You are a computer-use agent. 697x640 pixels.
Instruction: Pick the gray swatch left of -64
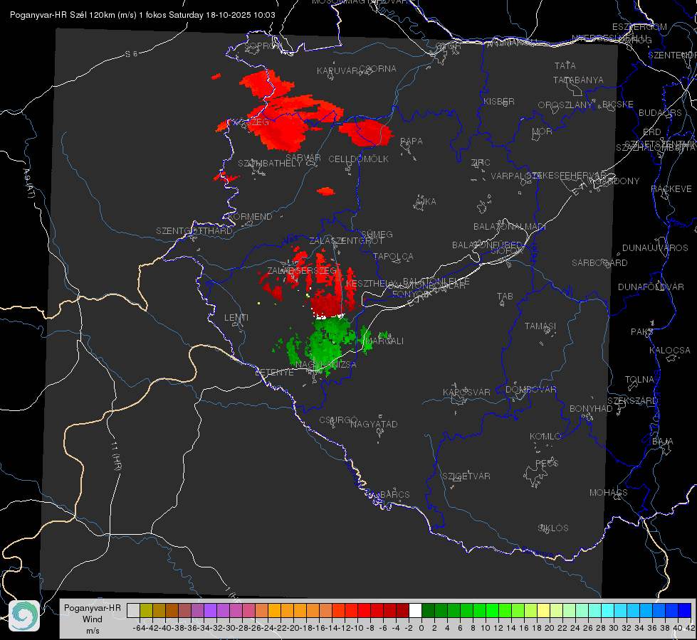[x=133, y=610]
